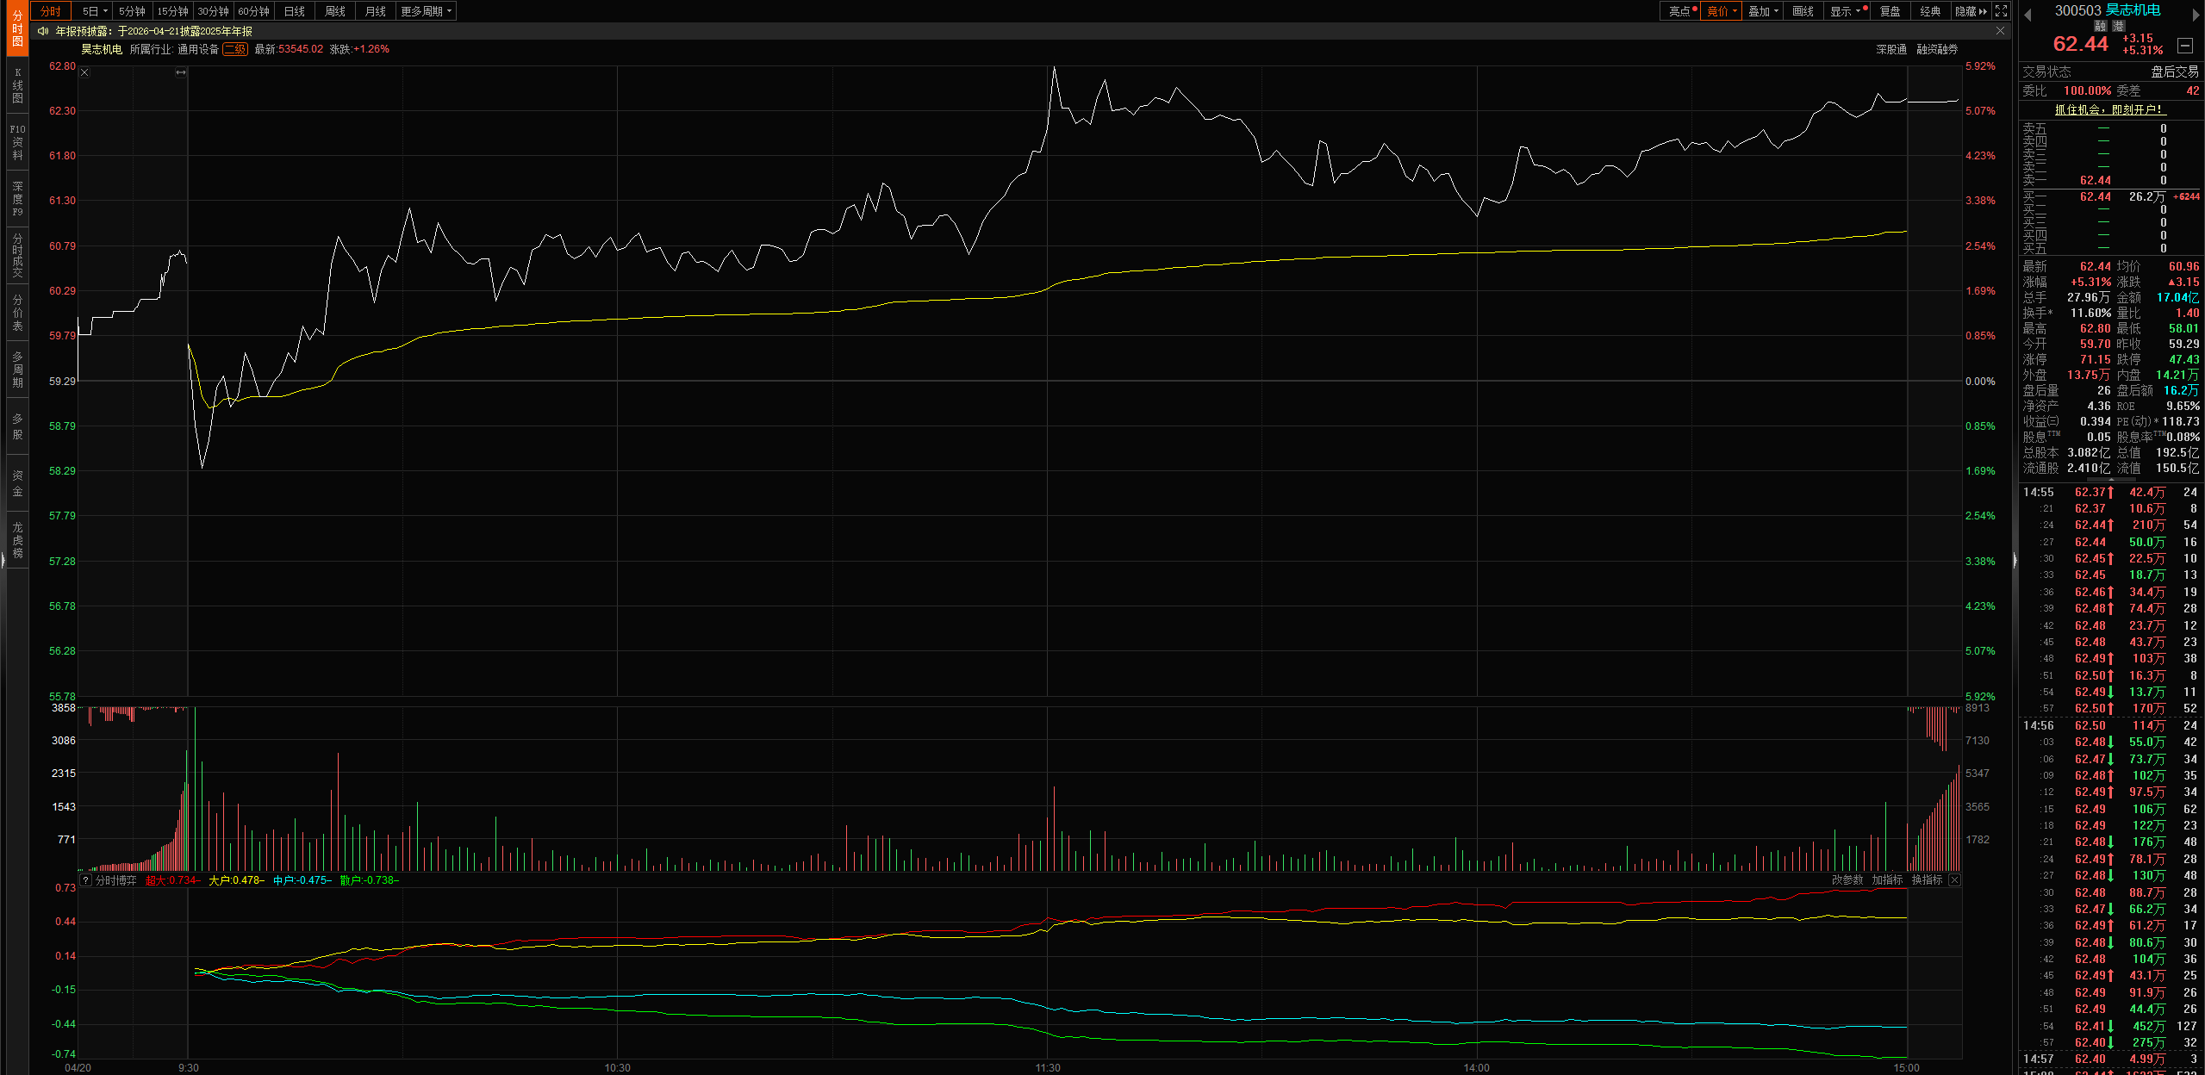Viewport: 2205px width, 1075px height.
Task: Switch to the 日线 period tab
Action: [x=295, y=11]
